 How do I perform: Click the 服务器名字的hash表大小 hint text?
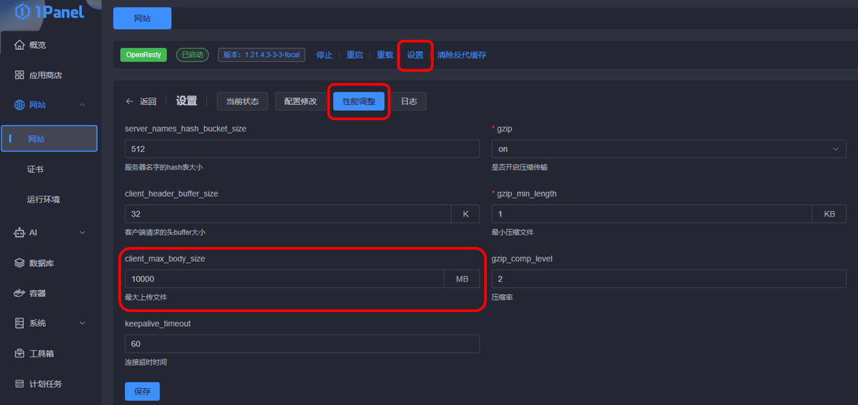point(164,167)
